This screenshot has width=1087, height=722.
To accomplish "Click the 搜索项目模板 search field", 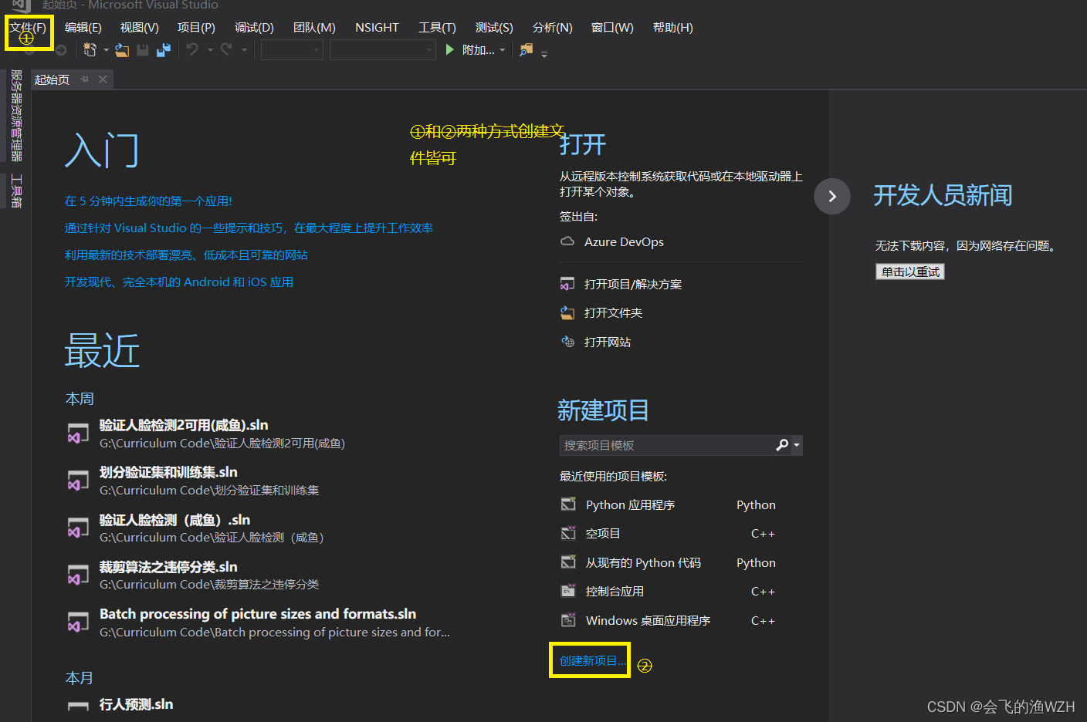I will coord(665,445).
